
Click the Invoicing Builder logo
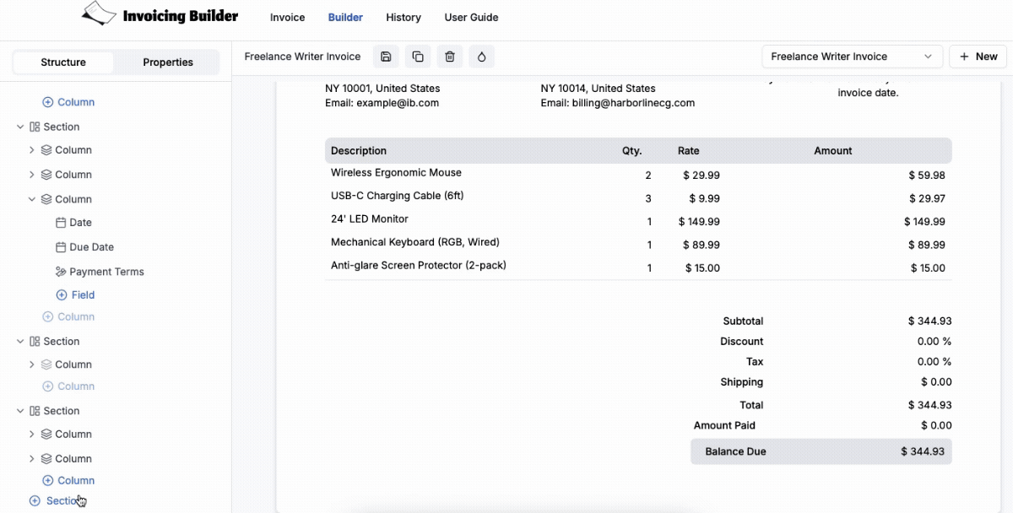pyautogui.click(x=160, y=14)
